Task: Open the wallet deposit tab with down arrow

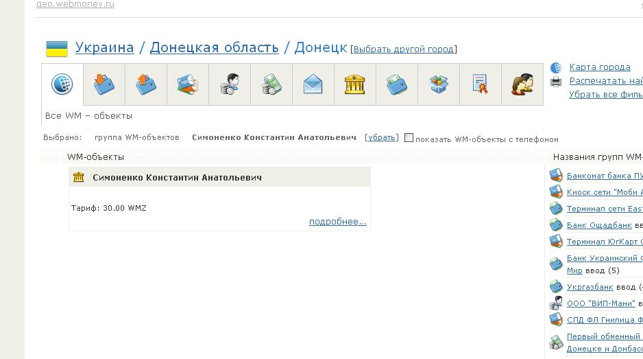Action: click(x=104, y=84)
